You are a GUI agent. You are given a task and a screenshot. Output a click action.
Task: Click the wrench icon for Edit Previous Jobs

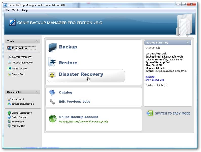coord(52,102)
